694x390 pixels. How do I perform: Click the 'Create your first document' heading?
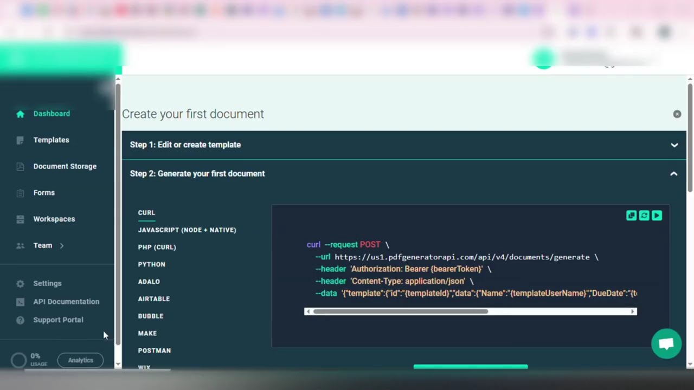(193, 114)
